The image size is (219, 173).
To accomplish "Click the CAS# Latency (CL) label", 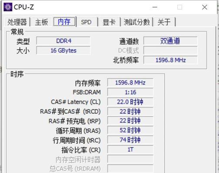I will 76,102.
